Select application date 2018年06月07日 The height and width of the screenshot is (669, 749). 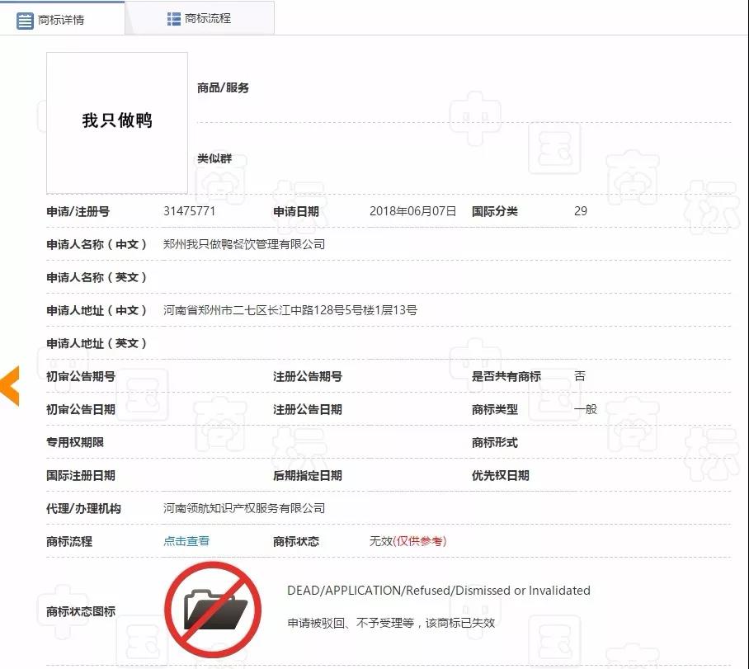pyautogui.click(x=412, y=211)
